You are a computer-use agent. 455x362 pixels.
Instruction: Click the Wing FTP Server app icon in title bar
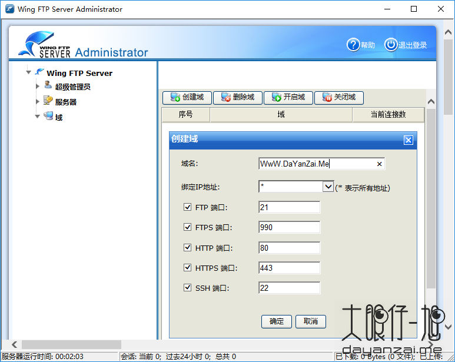(9, 9)
